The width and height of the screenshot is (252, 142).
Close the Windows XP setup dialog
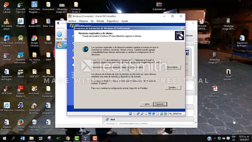183,28
